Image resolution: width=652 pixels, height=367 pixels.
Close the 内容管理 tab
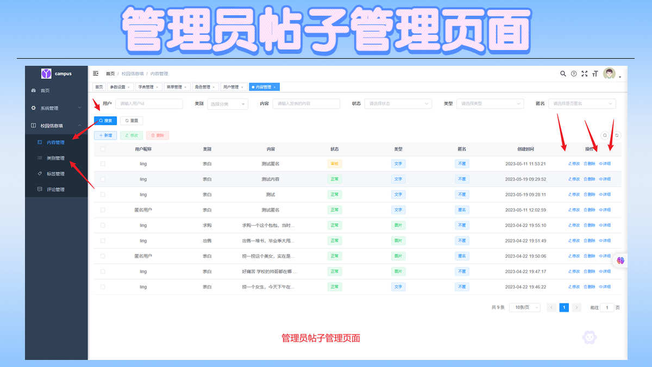[x=275, y=87]
